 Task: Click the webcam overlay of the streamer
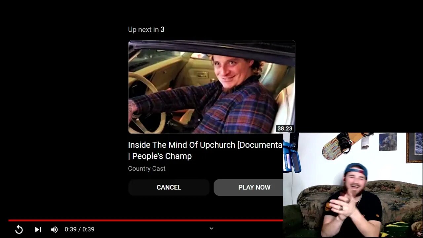[353, 185]
